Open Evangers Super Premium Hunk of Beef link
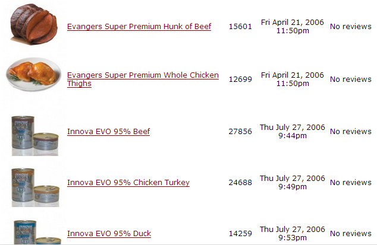Screen dimensions: 377x245 [x=139, y=27]
